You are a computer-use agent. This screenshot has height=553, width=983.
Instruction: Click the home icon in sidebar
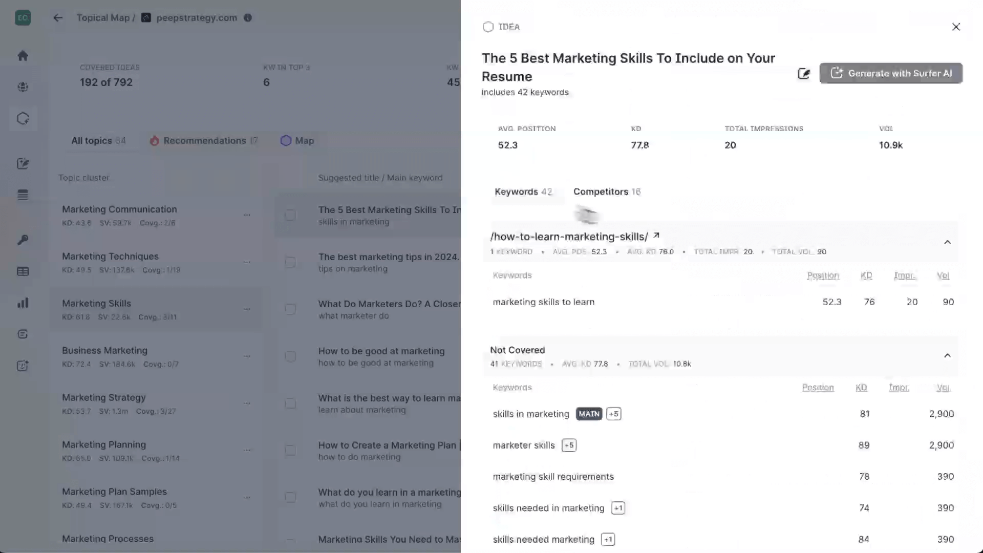[x=23, y=56]
